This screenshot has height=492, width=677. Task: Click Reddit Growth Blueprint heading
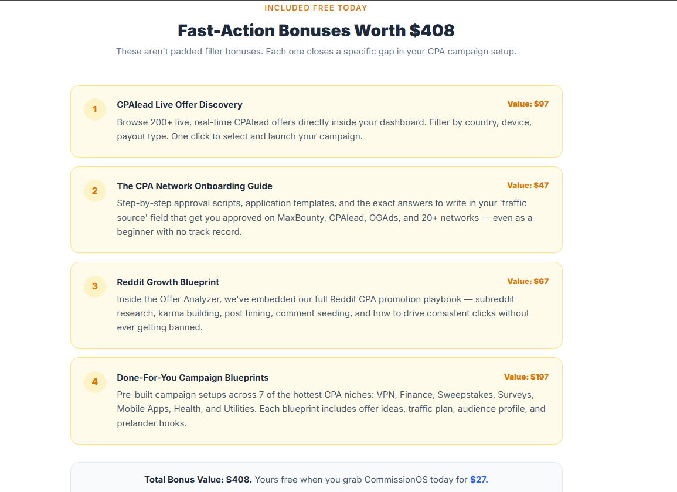coord(168,282)
